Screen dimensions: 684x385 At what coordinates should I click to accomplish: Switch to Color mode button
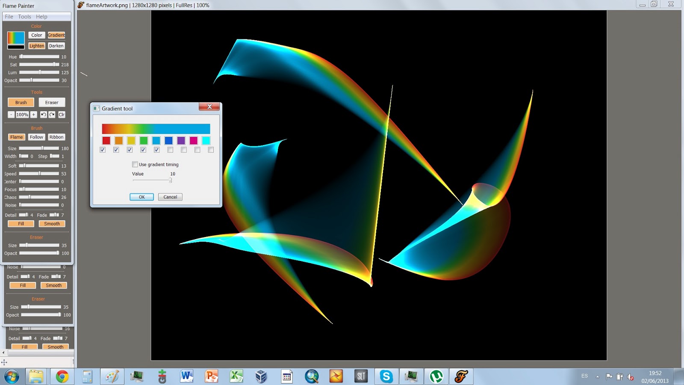[37, 35]
